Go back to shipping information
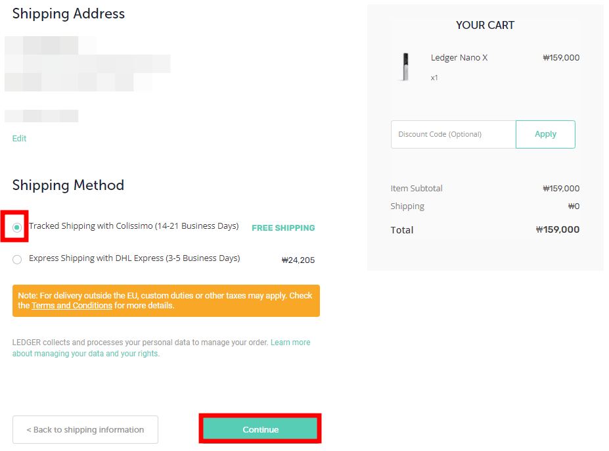609x451 pixels. [85, 429]
